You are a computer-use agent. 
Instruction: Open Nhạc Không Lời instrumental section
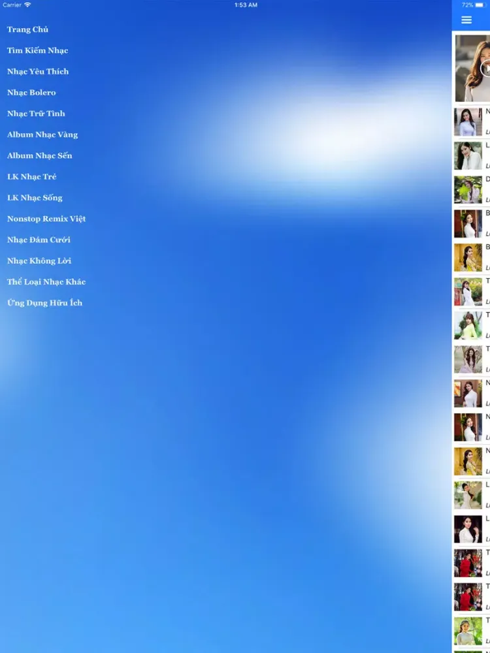[x=39, y=261]
